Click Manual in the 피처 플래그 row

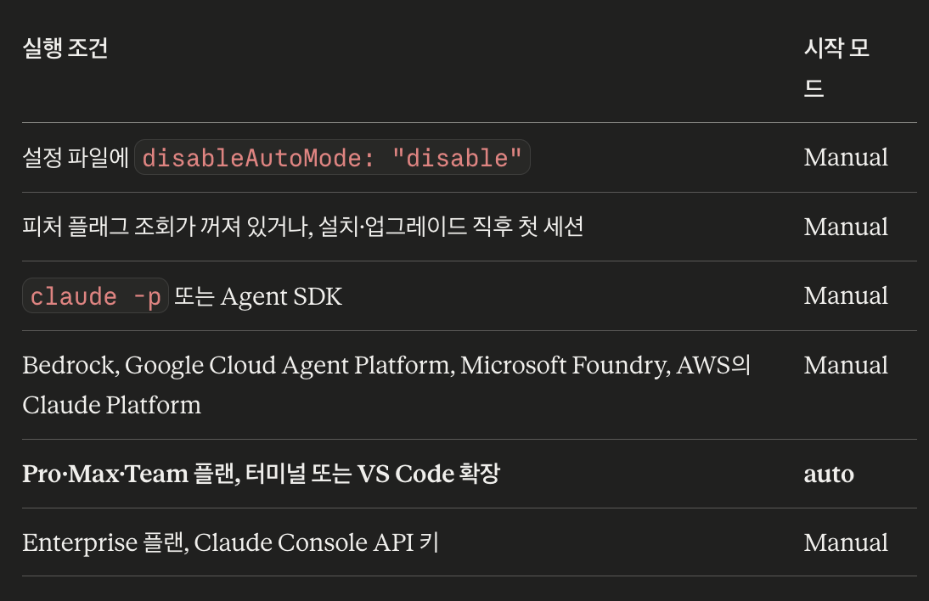click(846, 227)
